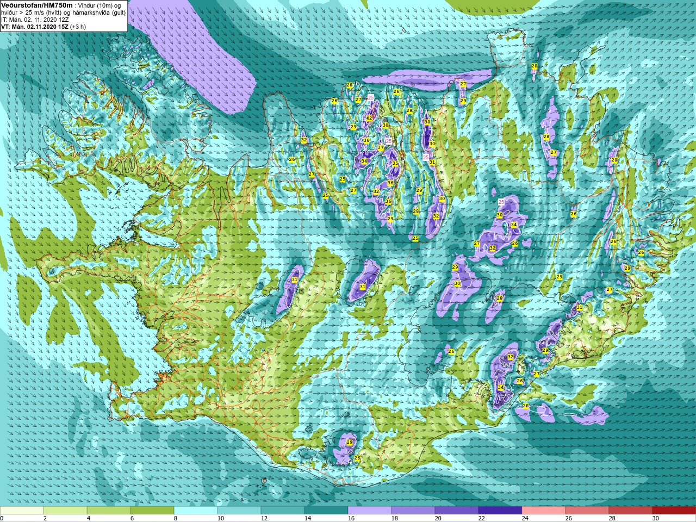Viewport: 696px width, 522px height.
Task: Pick the red 28–30 m/s legend swatch
Action: point(631,511)
